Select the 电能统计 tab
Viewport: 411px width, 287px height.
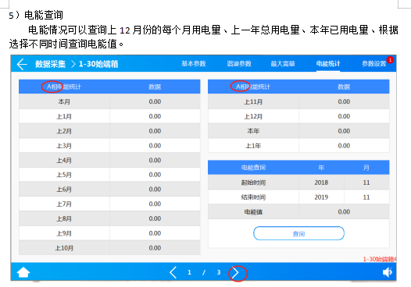328,64
